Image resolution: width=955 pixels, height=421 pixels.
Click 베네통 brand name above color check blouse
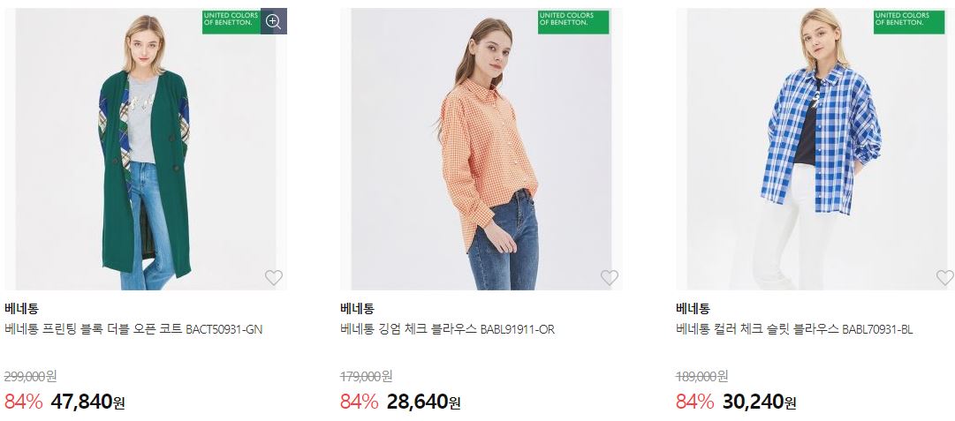tap(694, 308)
